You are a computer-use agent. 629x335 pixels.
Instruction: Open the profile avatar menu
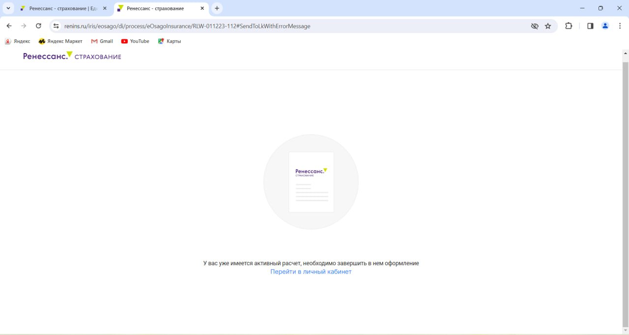point(605,26)
